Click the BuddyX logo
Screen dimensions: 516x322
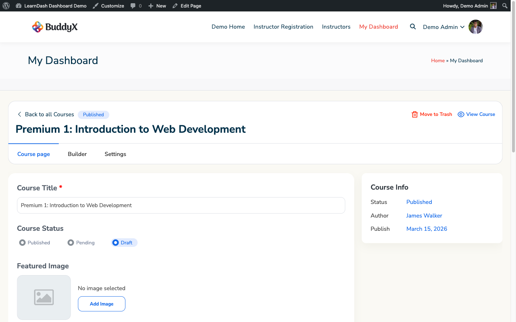coord(55,27)
